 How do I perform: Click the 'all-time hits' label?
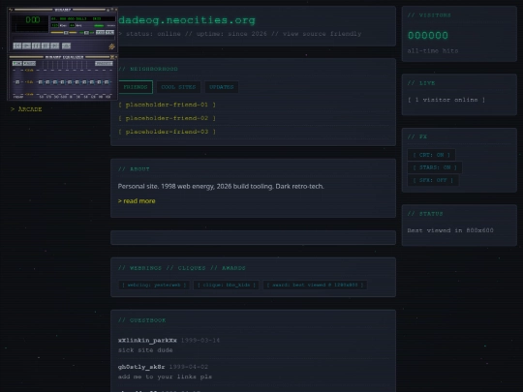pos(433,51)
